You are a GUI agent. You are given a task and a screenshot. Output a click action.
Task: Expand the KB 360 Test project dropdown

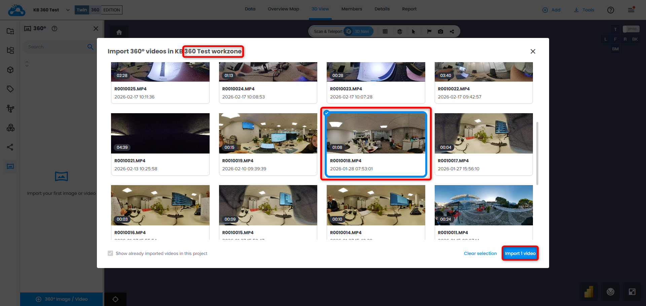point(68,10)
